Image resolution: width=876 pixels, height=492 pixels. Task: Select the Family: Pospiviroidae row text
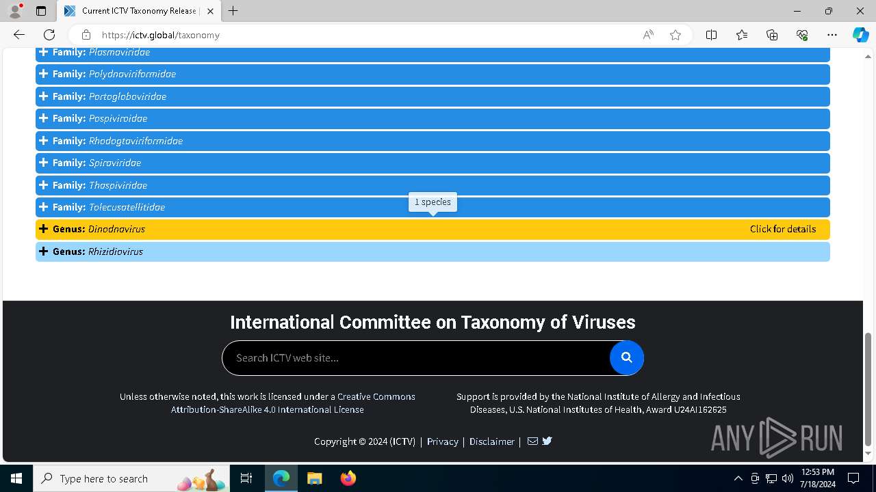(x=100, y=118)
